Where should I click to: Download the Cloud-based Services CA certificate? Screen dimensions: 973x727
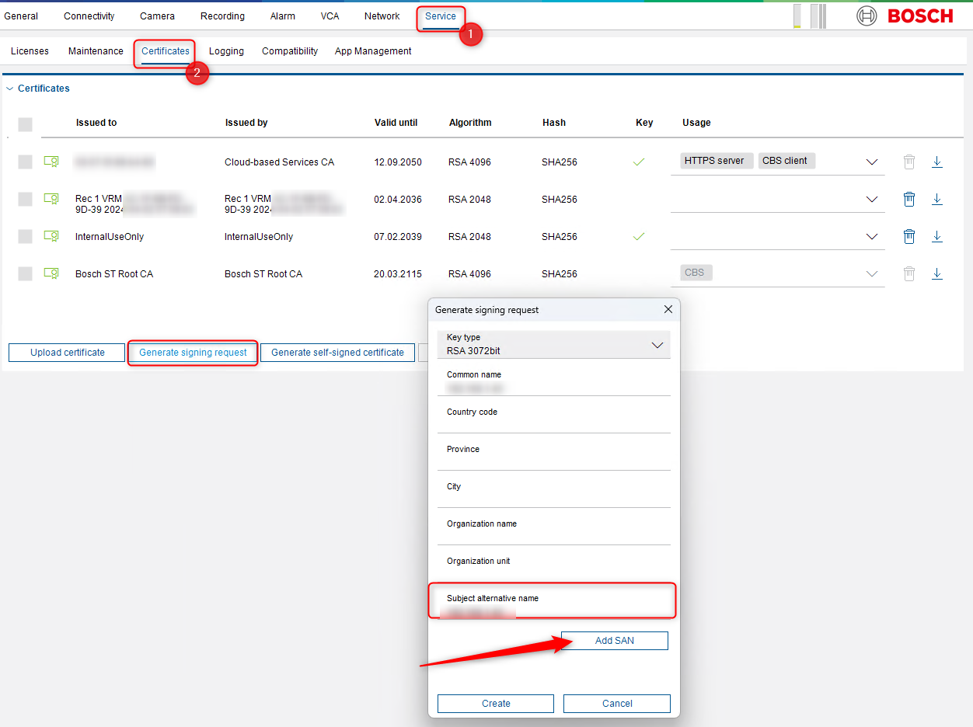tap(936, 162)
